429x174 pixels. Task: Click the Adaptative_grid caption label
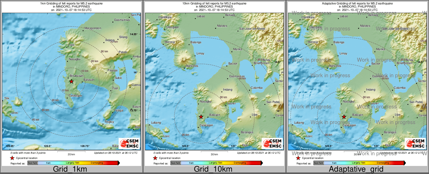point(356,169)
